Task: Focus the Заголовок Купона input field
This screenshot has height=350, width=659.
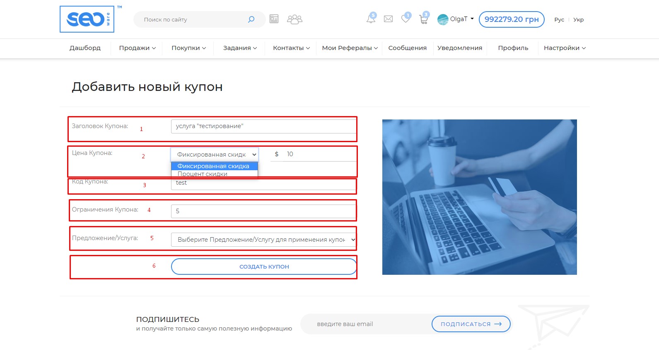Action: click(x=263, y=126)
